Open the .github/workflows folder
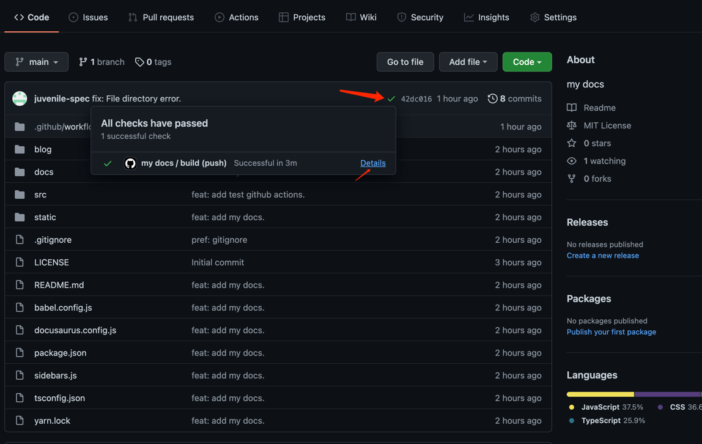 [62, 127]
